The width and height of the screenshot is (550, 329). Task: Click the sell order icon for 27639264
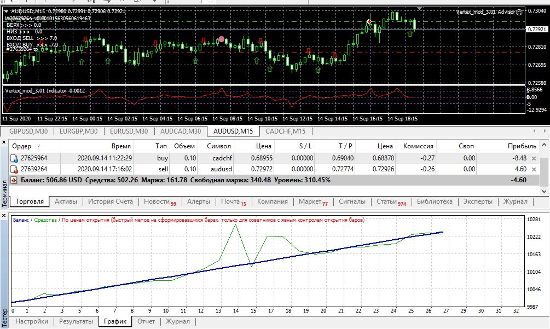(x=15, y=169)
